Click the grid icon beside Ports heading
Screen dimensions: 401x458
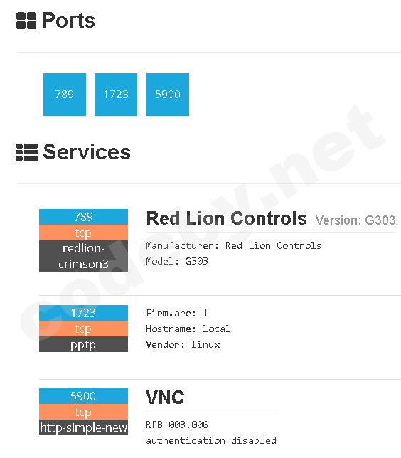coord(26,21)
